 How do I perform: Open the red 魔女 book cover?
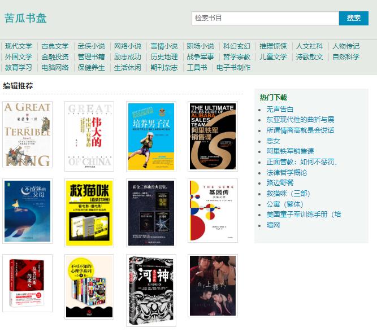pos(27,283)
